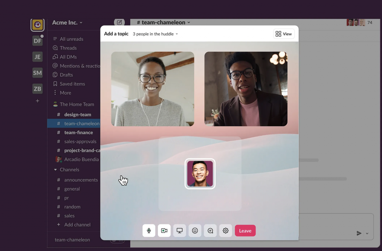Open the huddle emoji reactions picker
This screenshot has width=382, height=251.
[195, 230]
